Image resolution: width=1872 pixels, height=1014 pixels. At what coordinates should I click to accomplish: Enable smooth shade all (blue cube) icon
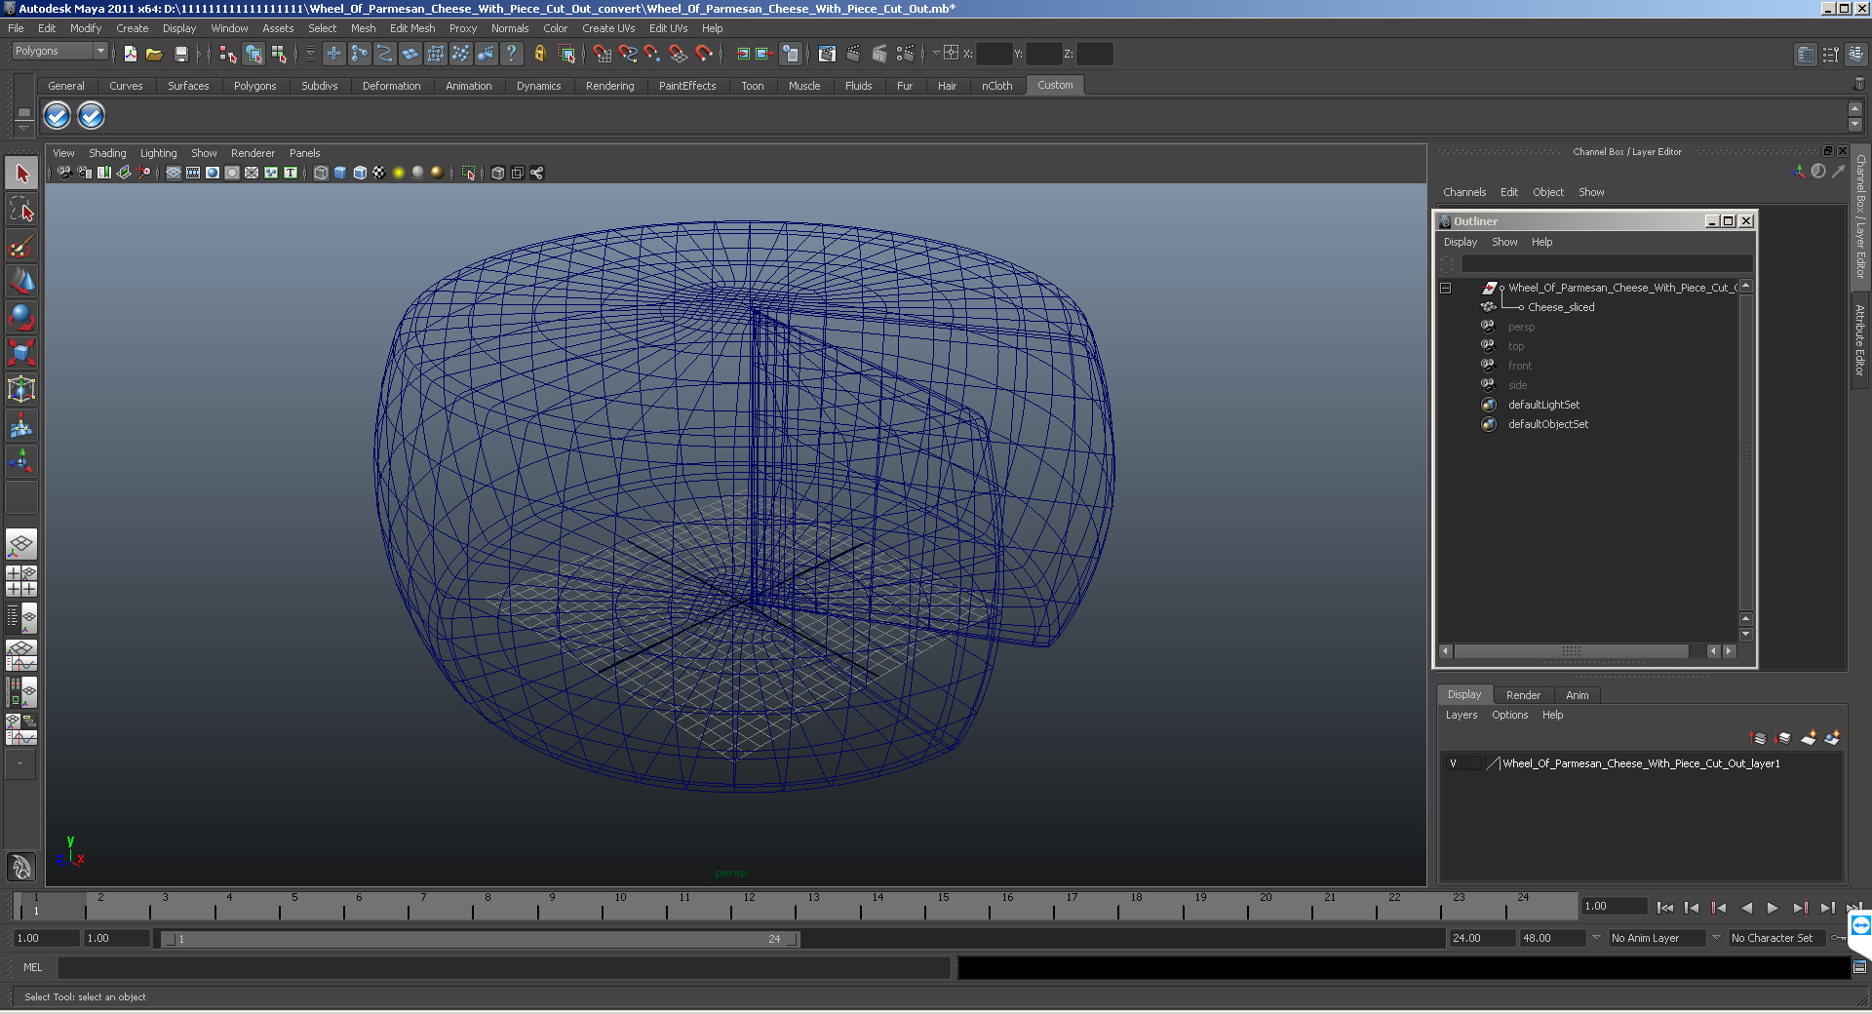tap(340, 173)
